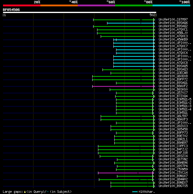The height and width of the screenshot is (194, 193).
Task: Click the UniRef100_B9SAQ1 label
Action: (173, 83)
